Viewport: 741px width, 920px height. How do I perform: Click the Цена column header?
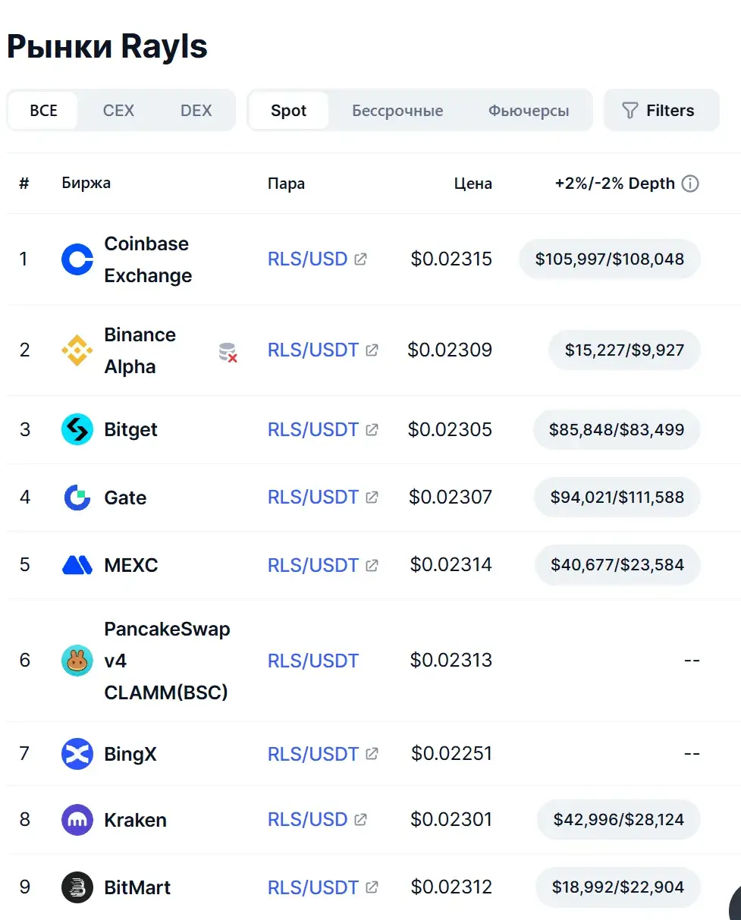[473, 184]
